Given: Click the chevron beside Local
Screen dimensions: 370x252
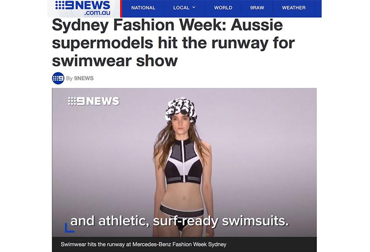Looking at the screenshot, I should pyautogui.click(x=194, y=7).
